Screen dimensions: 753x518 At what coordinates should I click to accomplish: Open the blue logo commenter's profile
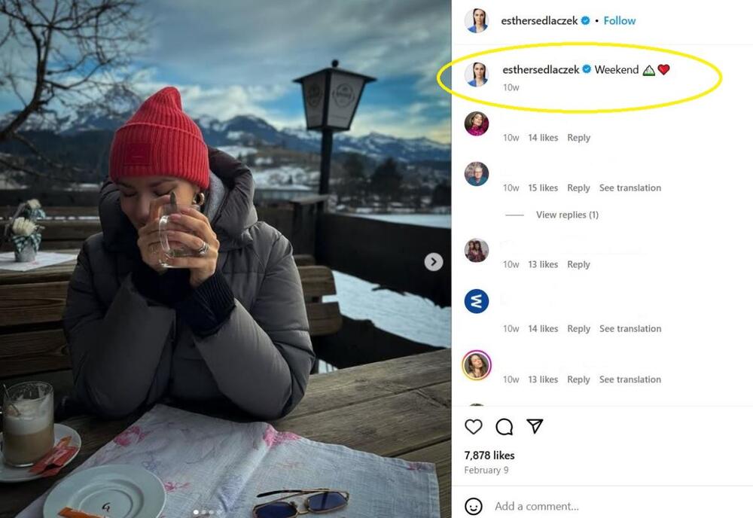[x=477, y=301]
